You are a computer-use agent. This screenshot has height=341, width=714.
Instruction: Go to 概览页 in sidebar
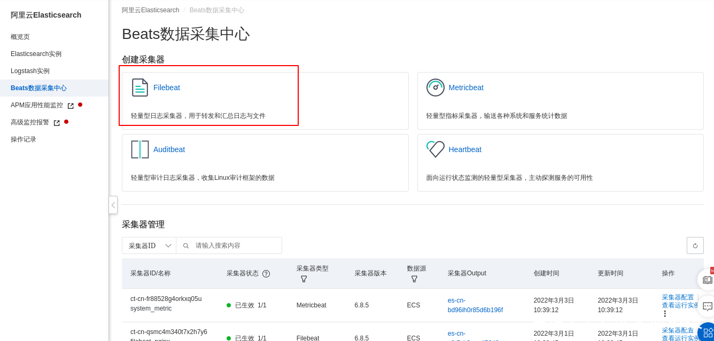click(x=20, y=37)
